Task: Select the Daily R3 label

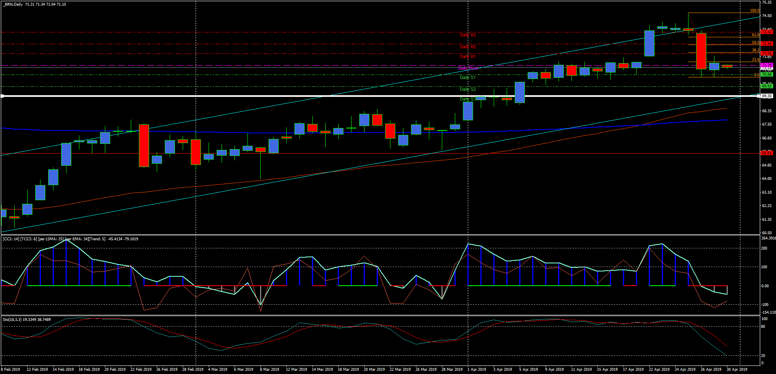Action: point(468,35)
